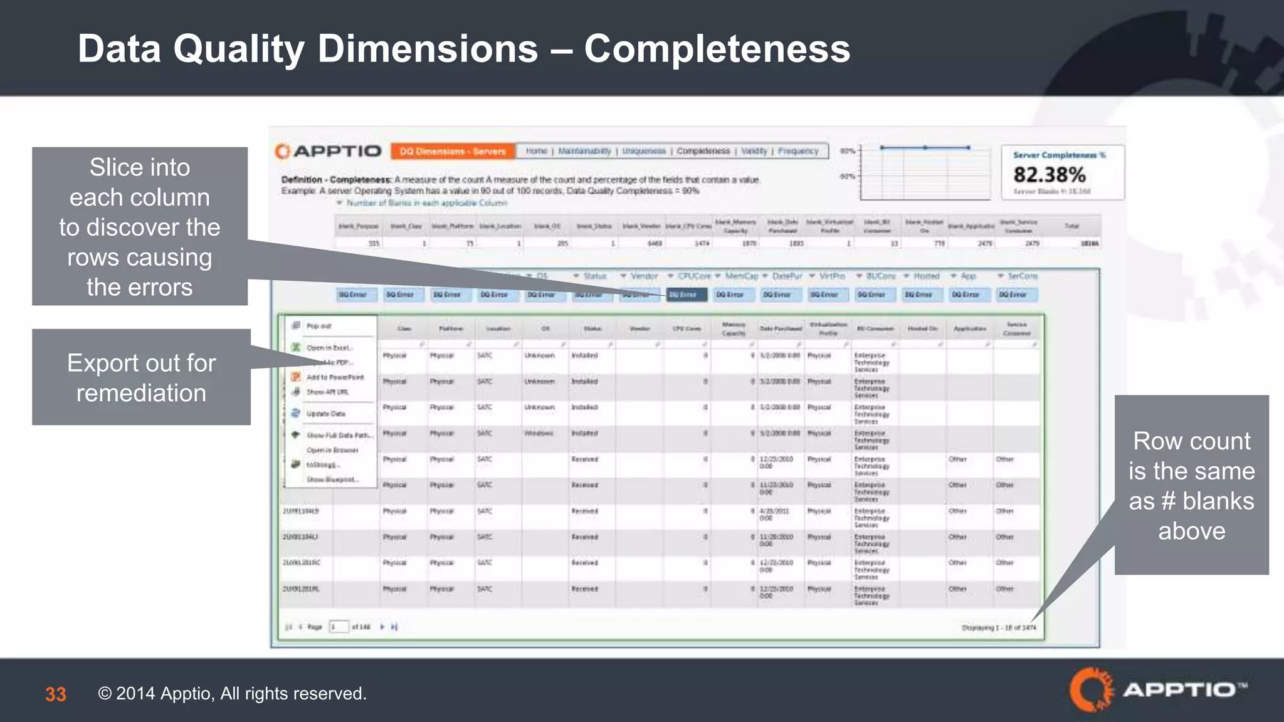Expand the DatePur column dropdown

pyautogui.click(x=765, y=276)
